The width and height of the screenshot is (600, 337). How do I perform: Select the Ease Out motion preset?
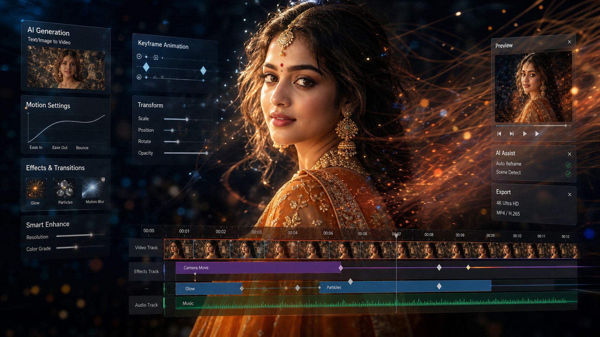point(60,148)
